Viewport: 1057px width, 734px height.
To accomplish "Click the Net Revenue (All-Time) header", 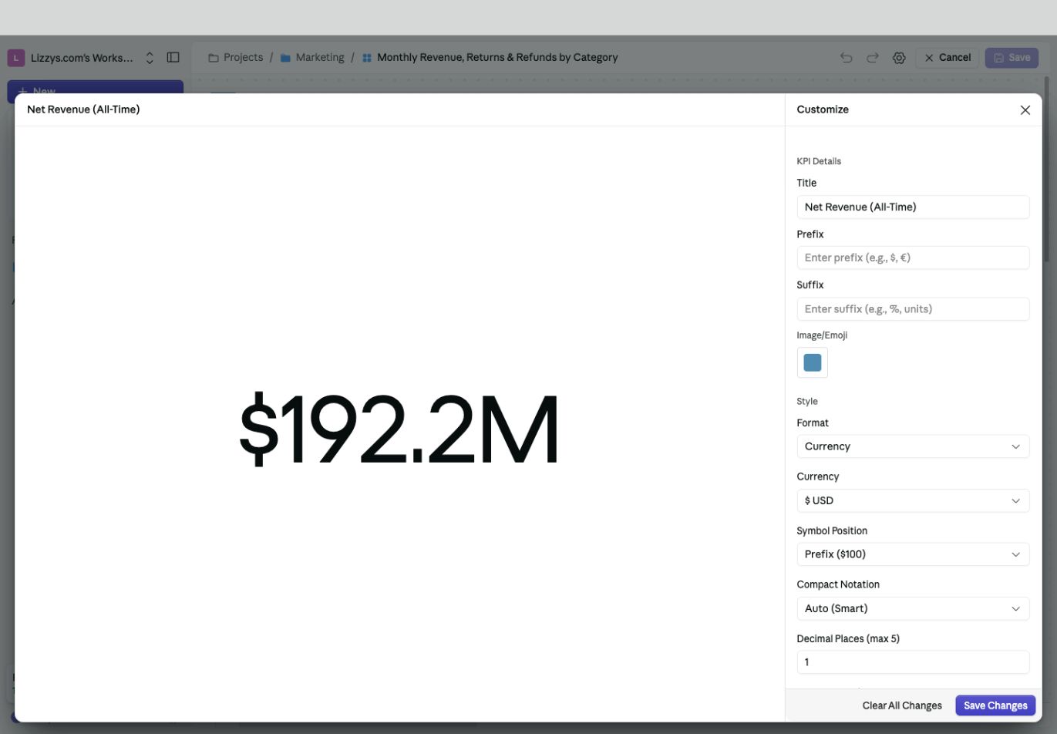I will coord(83,109).
